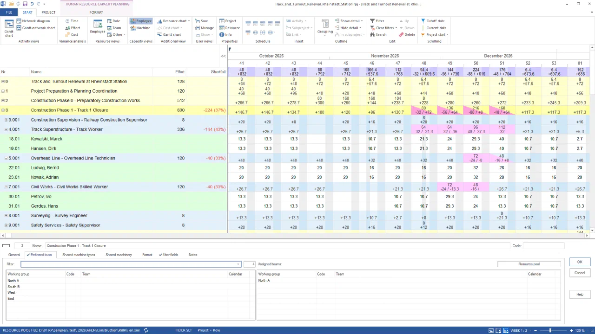
Task: Open the large Employee resource view
Action: 98,27
